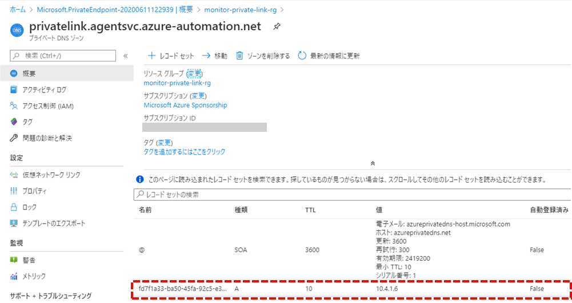Sort by TTL column header

[310, 210]
